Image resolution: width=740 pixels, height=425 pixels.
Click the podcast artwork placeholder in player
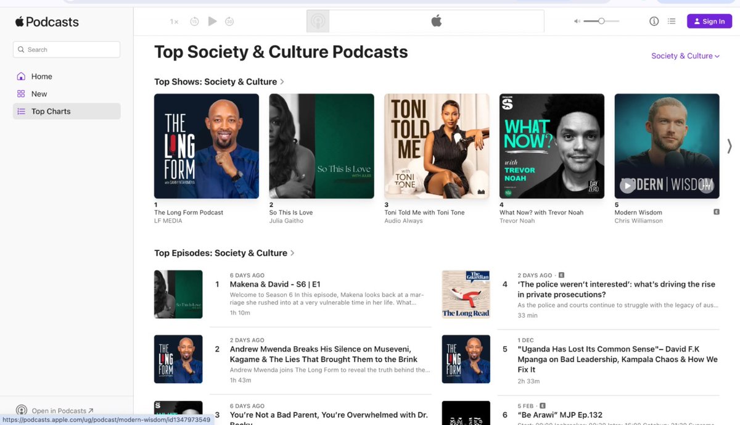coord(318,22)
